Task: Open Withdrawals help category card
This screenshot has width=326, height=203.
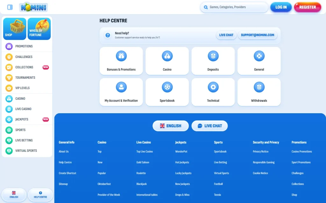Action: (x=259, y=92)
